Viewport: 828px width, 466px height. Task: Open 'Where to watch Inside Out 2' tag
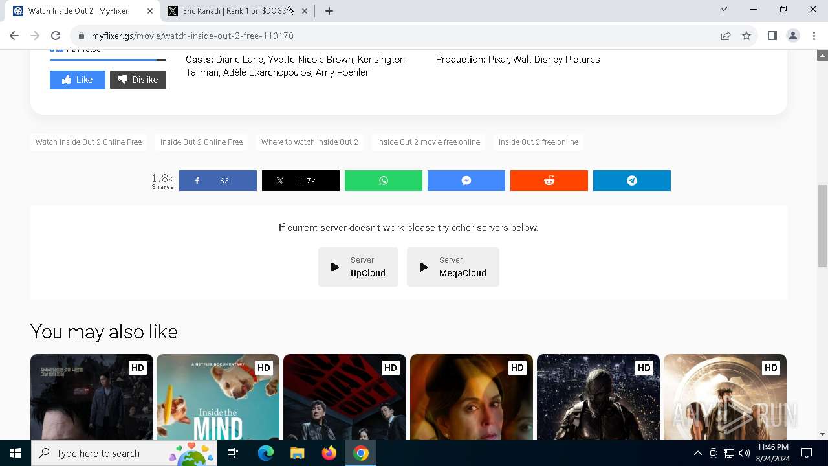tap(310, 142)
